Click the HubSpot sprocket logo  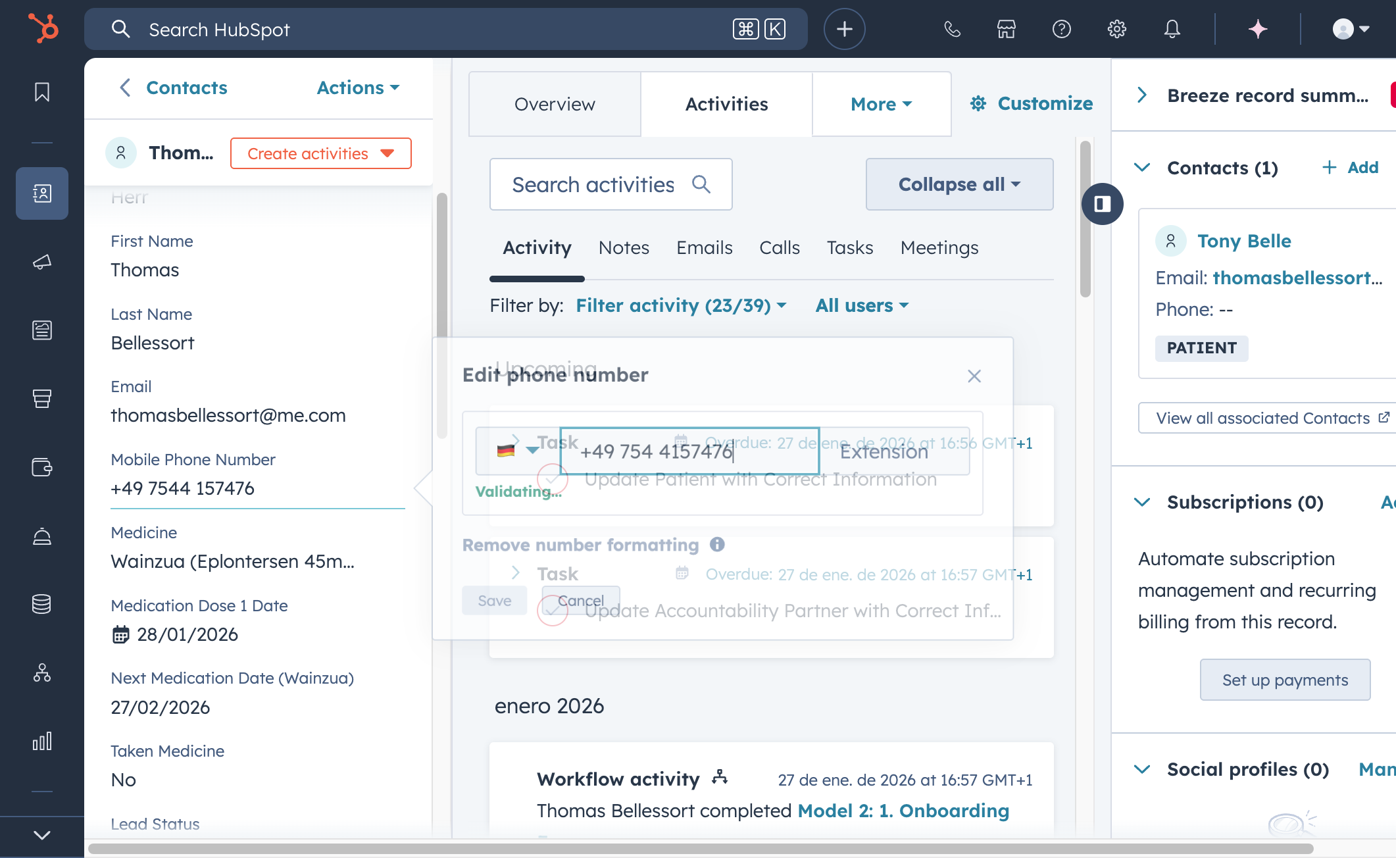tap(43, 29)
